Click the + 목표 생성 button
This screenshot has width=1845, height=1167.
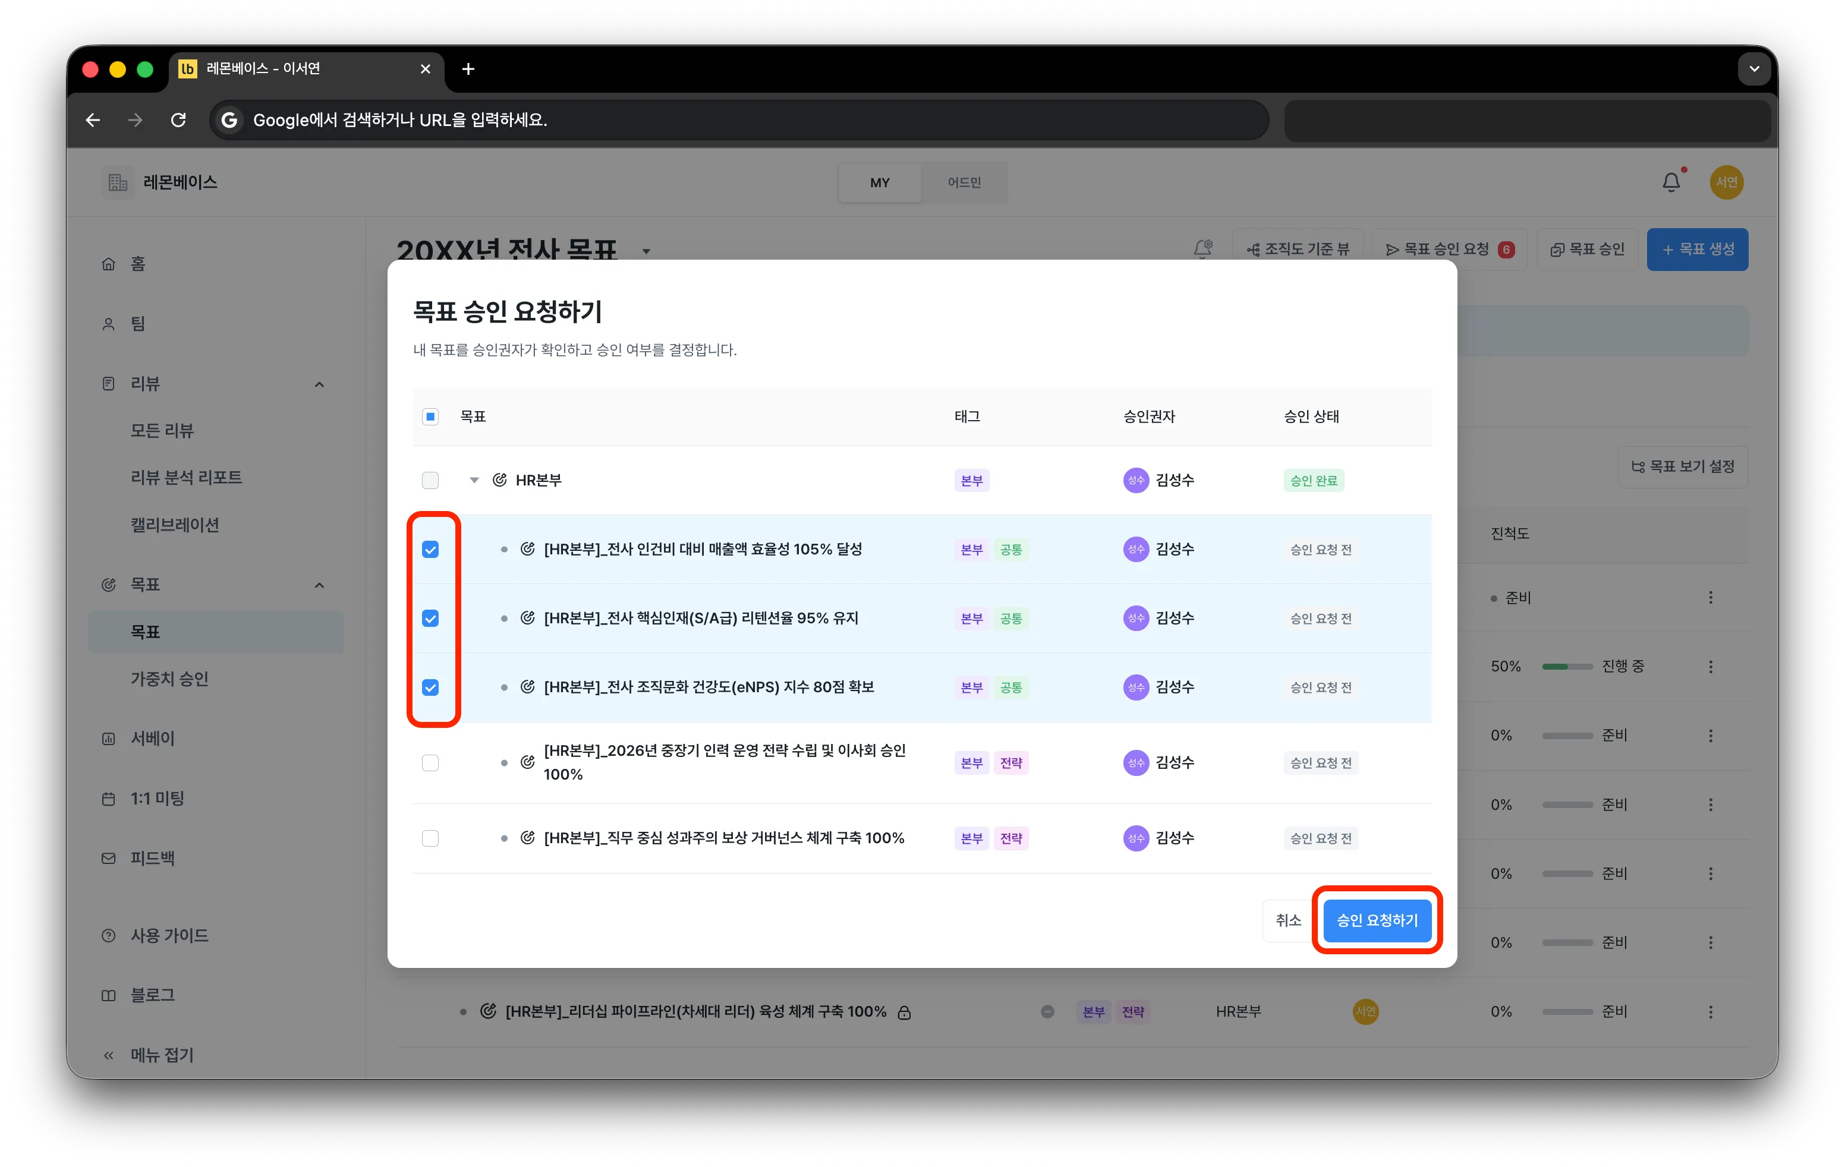coord(1697,249)
